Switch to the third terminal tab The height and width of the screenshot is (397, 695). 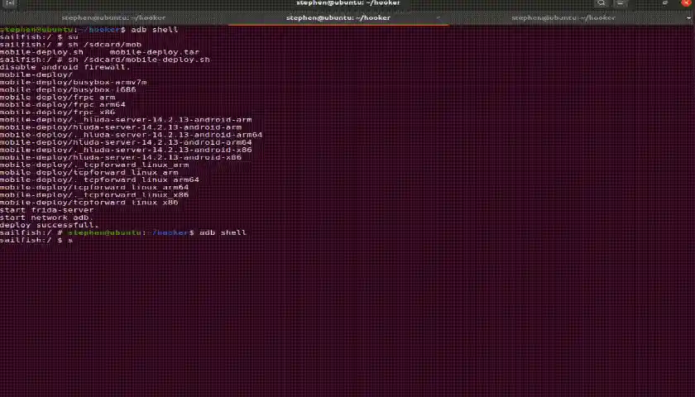563,17
